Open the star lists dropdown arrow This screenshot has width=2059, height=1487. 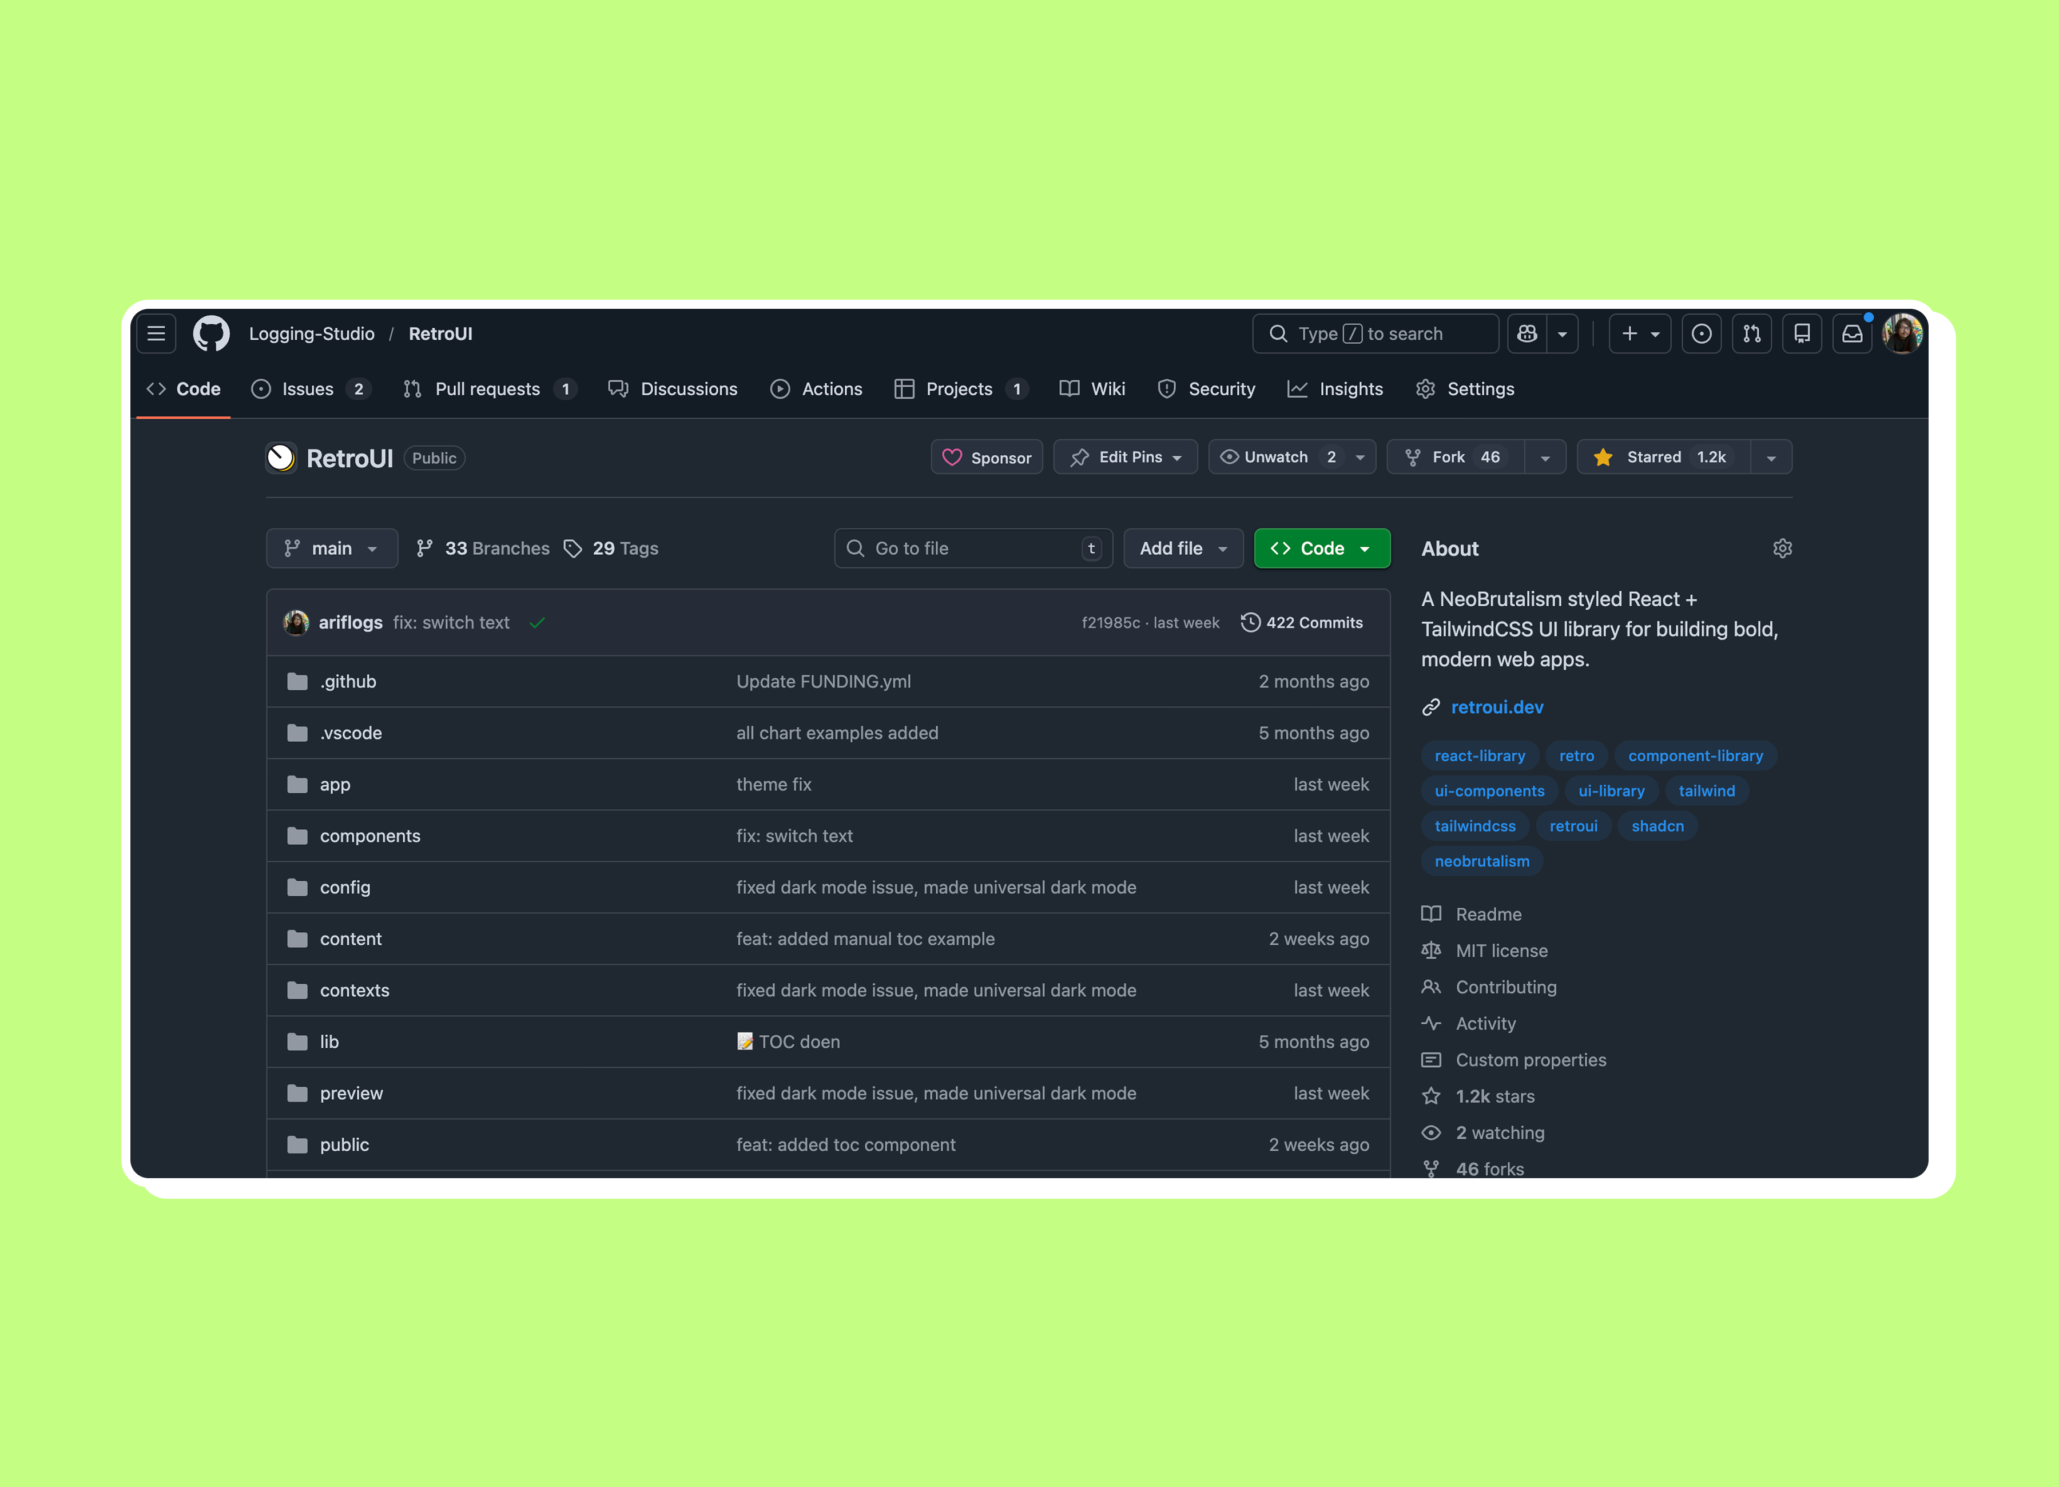(1771, 458)
